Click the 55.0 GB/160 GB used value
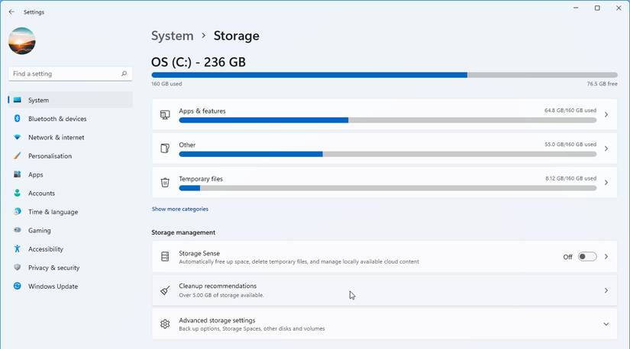Screen dimensions: 630x349 570,145
